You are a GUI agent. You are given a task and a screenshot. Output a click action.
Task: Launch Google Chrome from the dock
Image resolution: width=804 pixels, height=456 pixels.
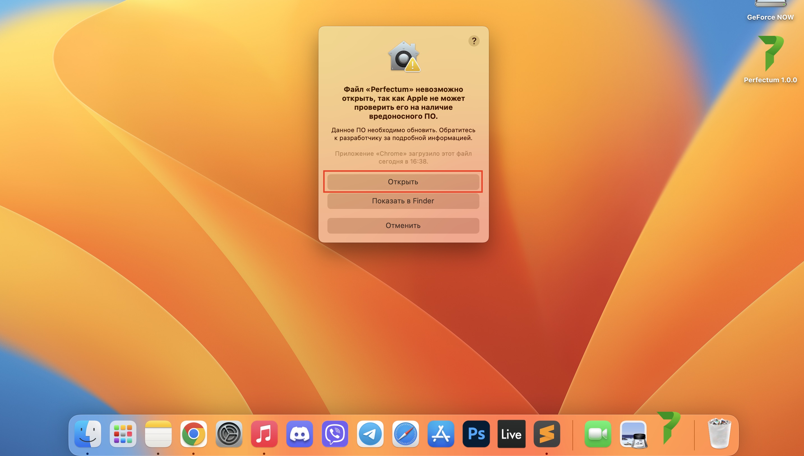pyautogui.click(x=193, y=434)
